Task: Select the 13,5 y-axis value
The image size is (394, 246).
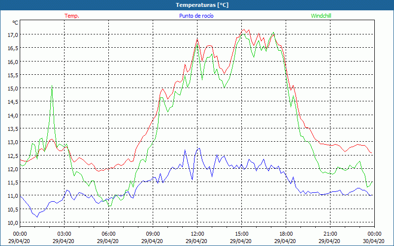Action: click(x=13, y=129)
